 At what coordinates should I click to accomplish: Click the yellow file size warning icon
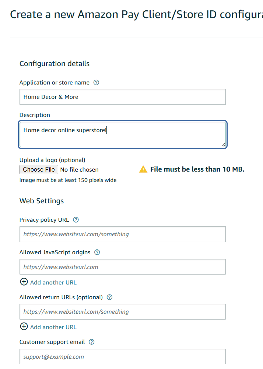click(x=143, y=169)
